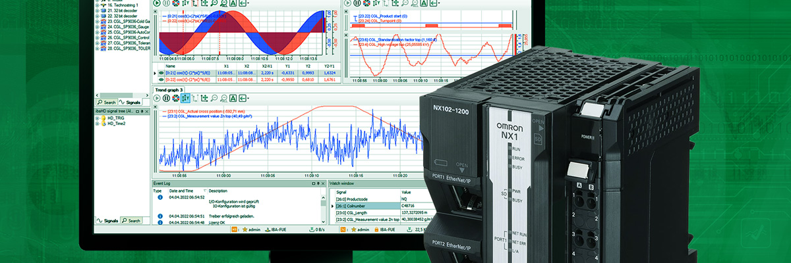The width and height of the screenshot is (791, 263).
Task: Click the X2-X1 column header in the marker table
Action: pyautogui.click(x=267, y=66)
